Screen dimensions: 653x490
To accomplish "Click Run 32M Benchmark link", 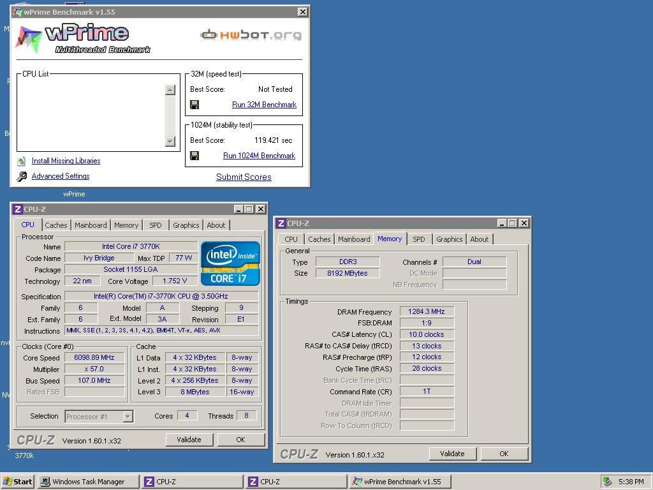I will pyautogui.click(x=264, y=105).
